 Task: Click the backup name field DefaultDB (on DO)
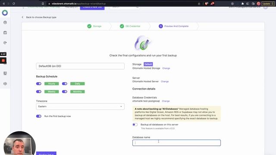pos(80,66)
